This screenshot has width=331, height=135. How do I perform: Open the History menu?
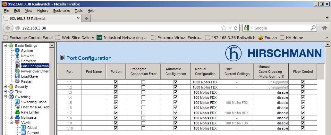[x=43, y=11]
